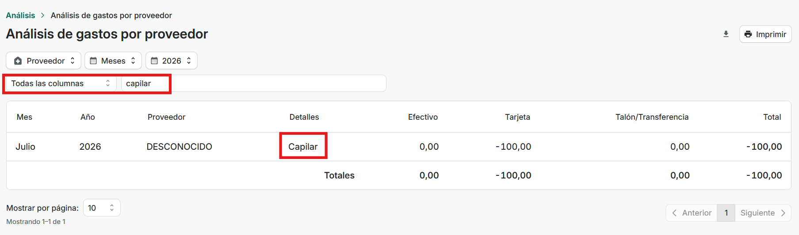
Task: Click the calendar icon beside Meses
Action: (x=93, y=61)
